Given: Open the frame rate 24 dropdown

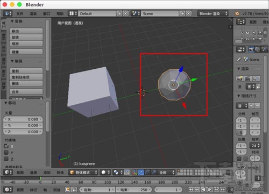Looking at the screenshot, I should pyautogui.click(x=255, y=146).
